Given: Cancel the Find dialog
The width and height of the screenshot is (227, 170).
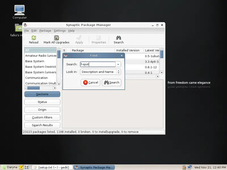Looking at the screenshot, I should (91, 82).
